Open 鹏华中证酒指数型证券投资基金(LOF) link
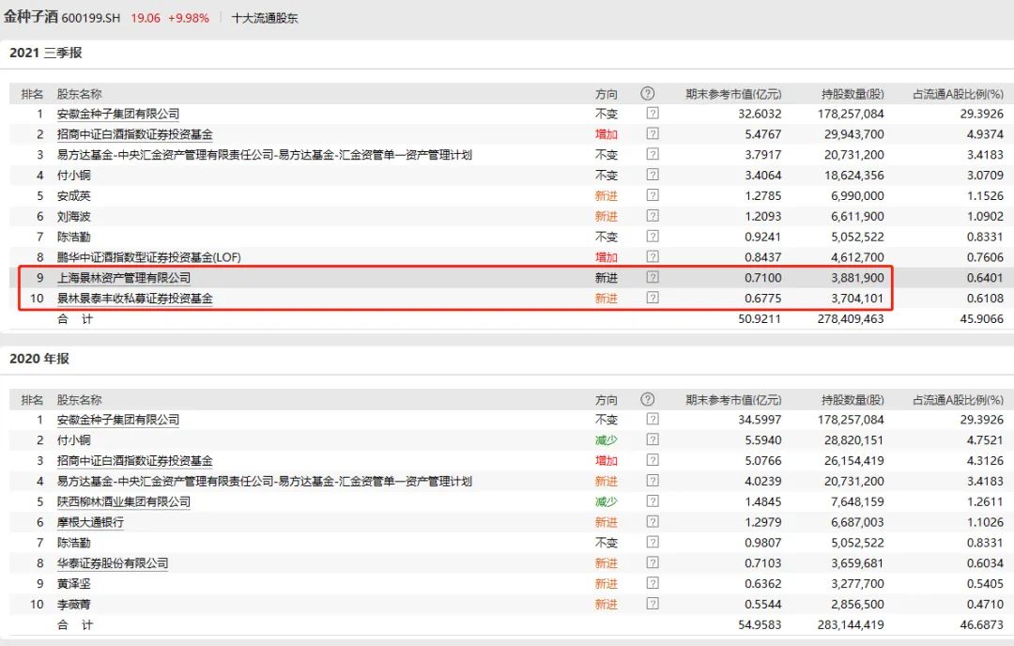1014x646 pixels. 149,257
